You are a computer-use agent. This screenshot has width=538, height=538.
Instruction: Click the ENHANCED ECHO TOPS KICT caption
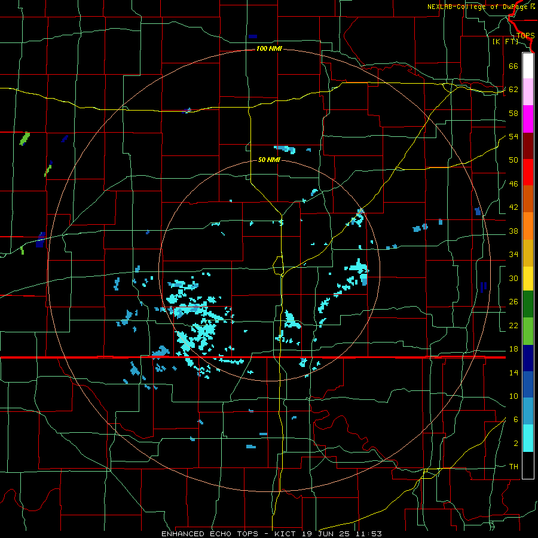(271, 534)
